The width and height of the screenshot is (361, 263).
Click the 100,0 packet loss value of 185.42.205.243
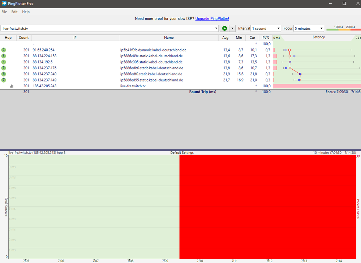click(266, 86)
